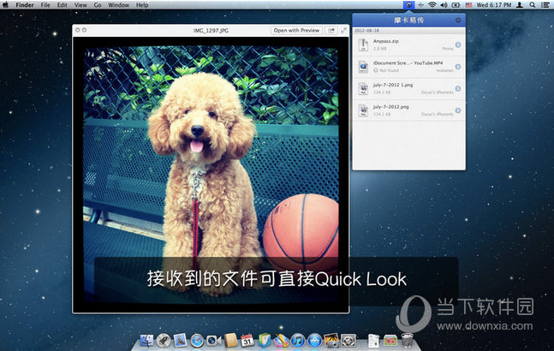
Task: Open Wi-Fi status in menu bar
Action: [432, 5]
